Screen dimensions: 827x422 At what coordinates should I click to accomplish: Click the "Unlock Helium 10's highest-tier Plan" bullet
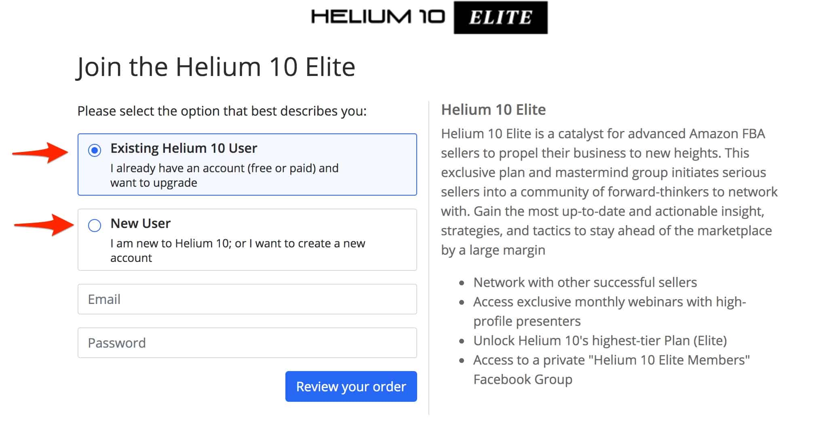point(600,340)
